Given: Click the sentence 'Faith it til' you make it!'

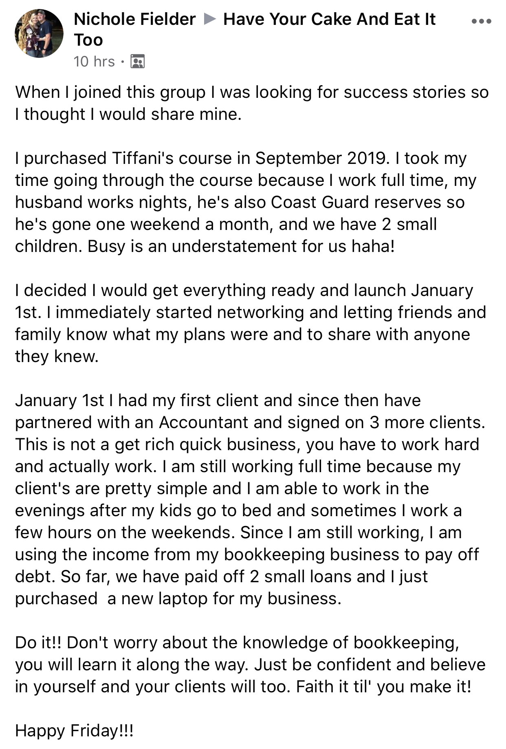Looking at the screenshot, I should point(384,687).
